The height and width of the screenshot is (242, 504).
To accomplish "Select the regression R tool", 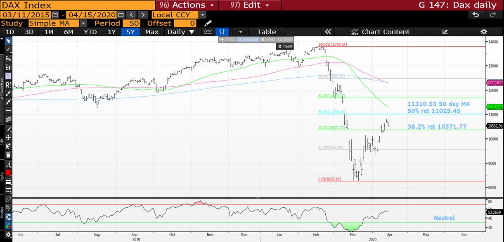I will pyautogui.click(x=8, y=85).
